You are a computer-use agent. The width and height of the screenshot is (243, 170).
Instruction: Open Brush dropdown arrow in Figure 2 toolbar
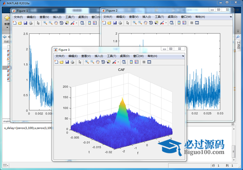[167, 23]
